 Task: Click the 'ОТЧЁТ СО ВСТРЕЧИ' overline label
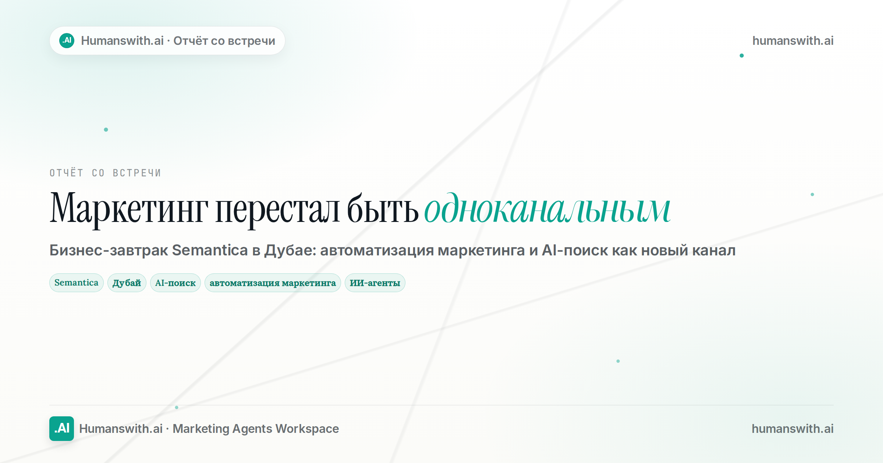(106, 173)
